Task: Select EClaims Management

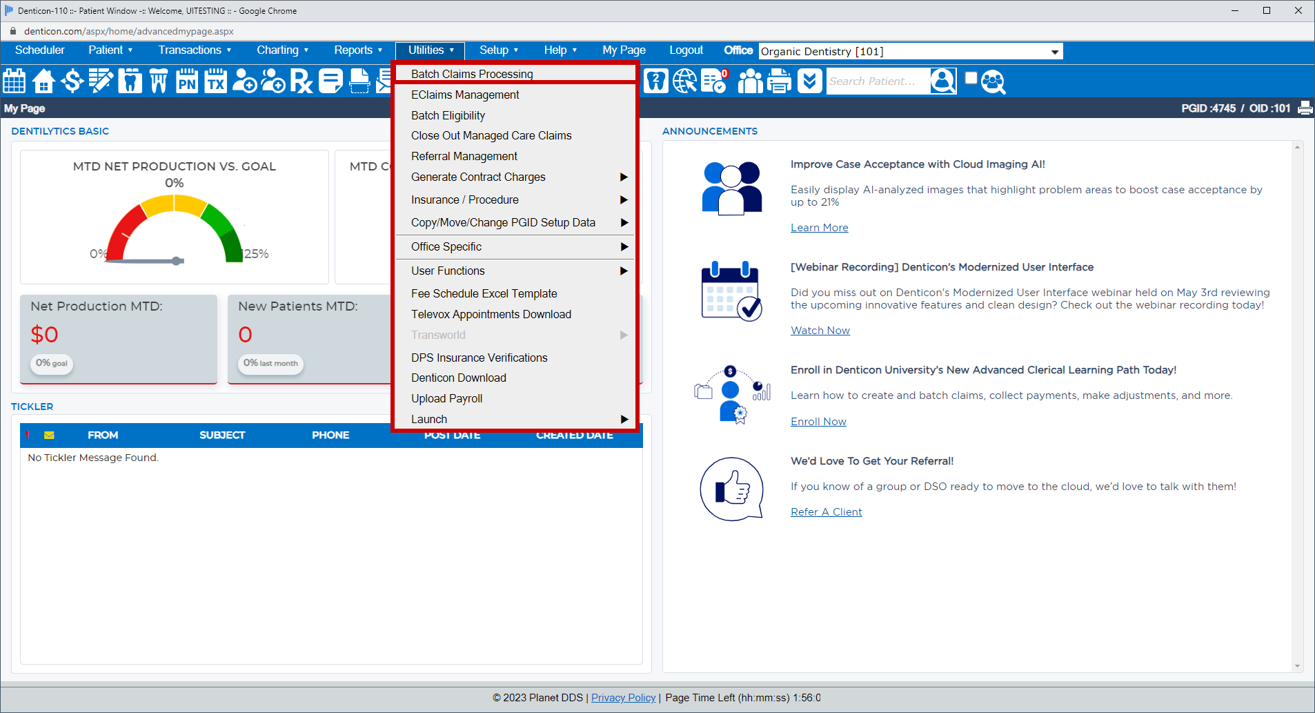Action: [x=515, y=95]
